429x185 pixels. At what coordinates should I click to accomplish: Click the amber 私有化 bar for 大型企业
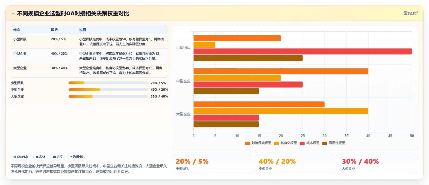(x=281, y=111)
